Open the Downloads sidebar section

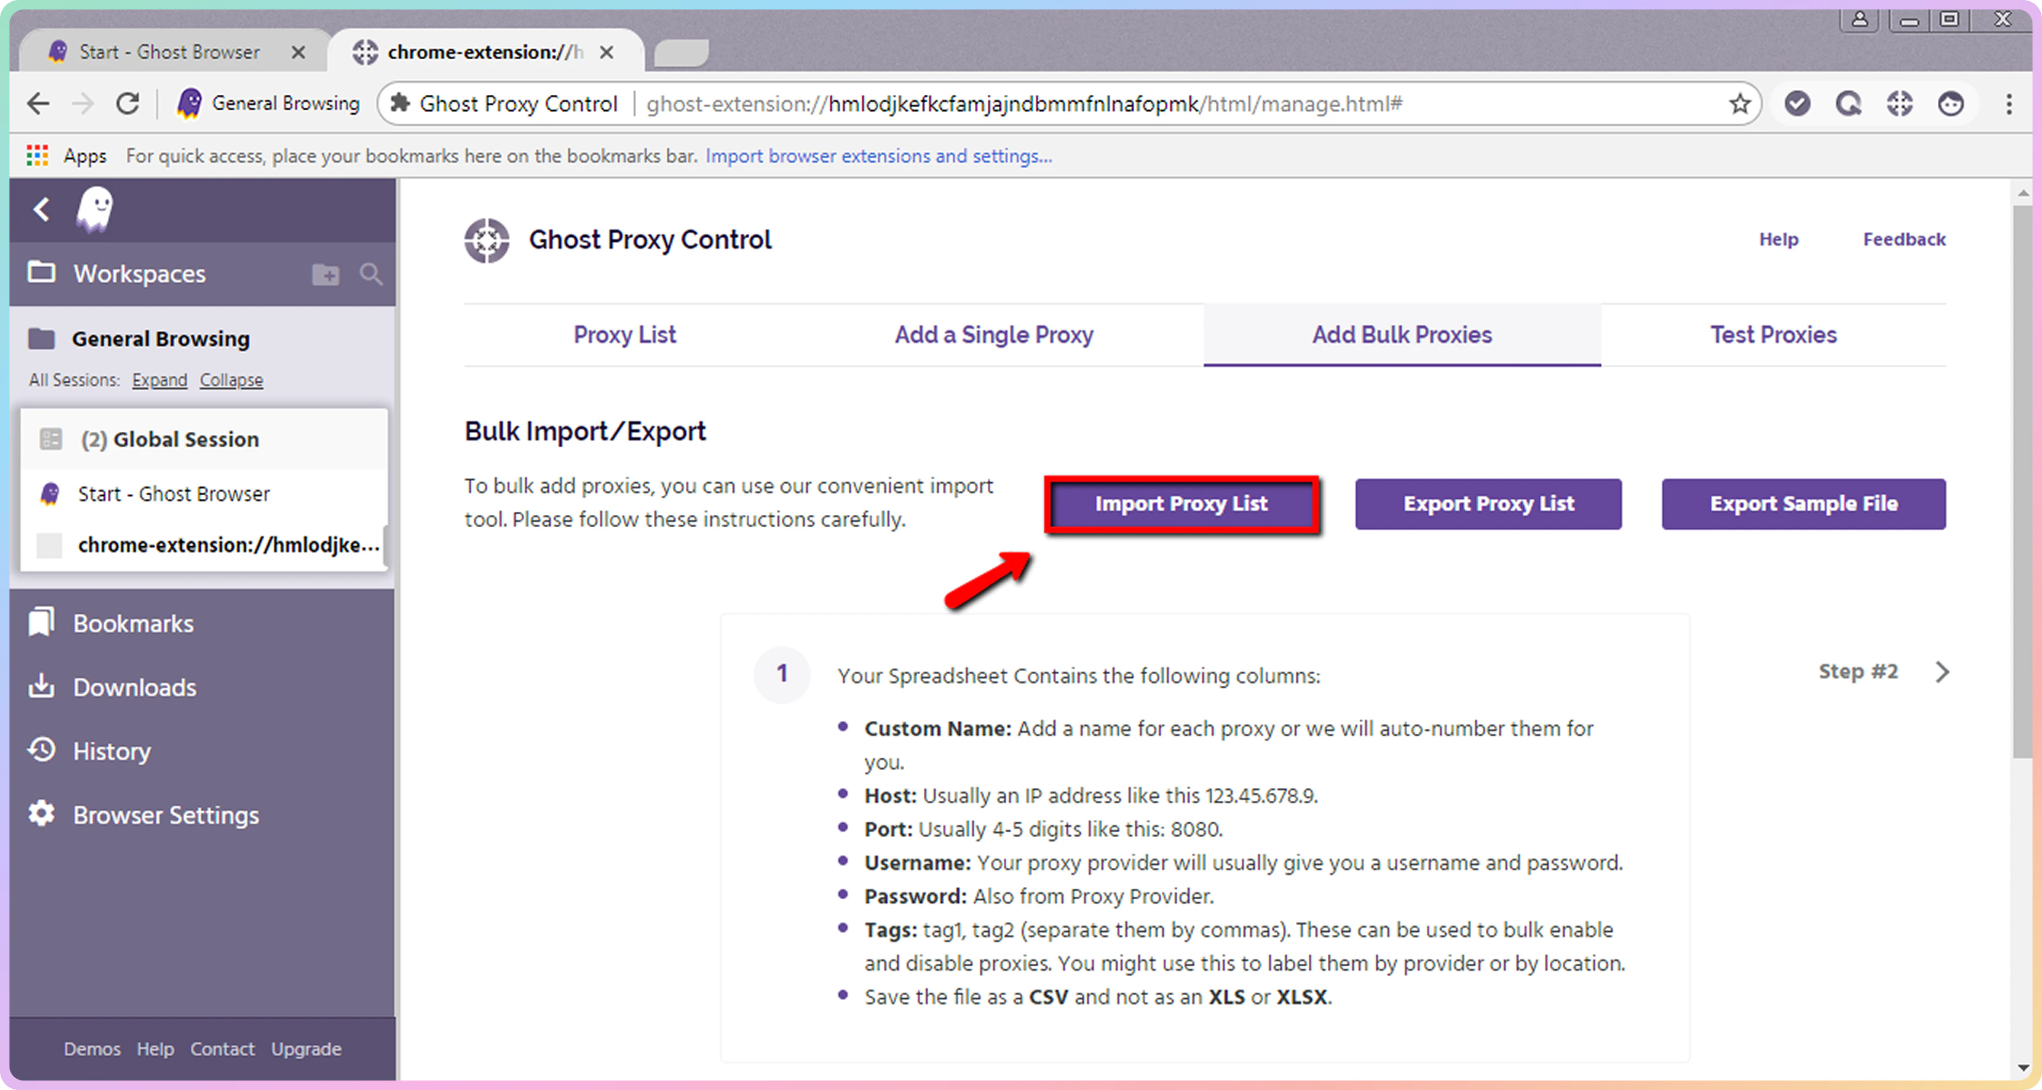click(134, 687)
